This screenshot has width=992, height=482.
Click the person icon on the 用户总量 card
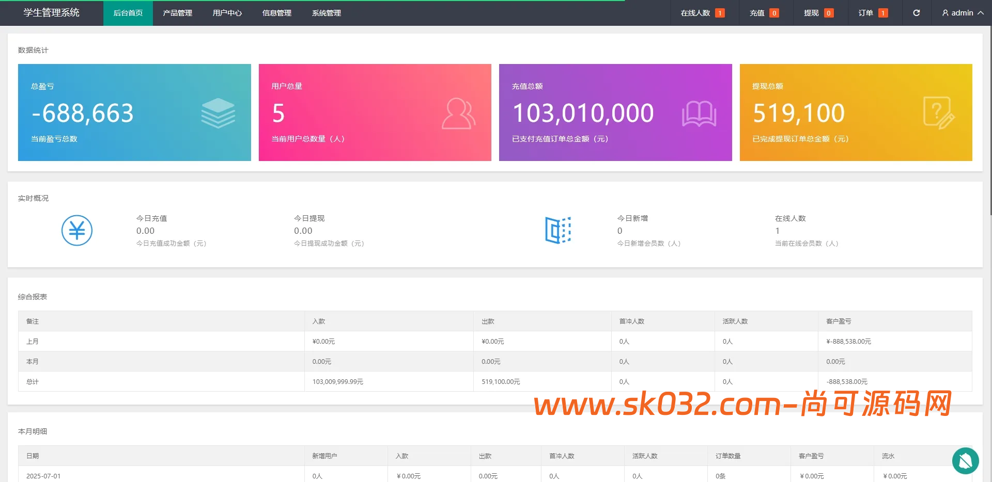(459, 113)
